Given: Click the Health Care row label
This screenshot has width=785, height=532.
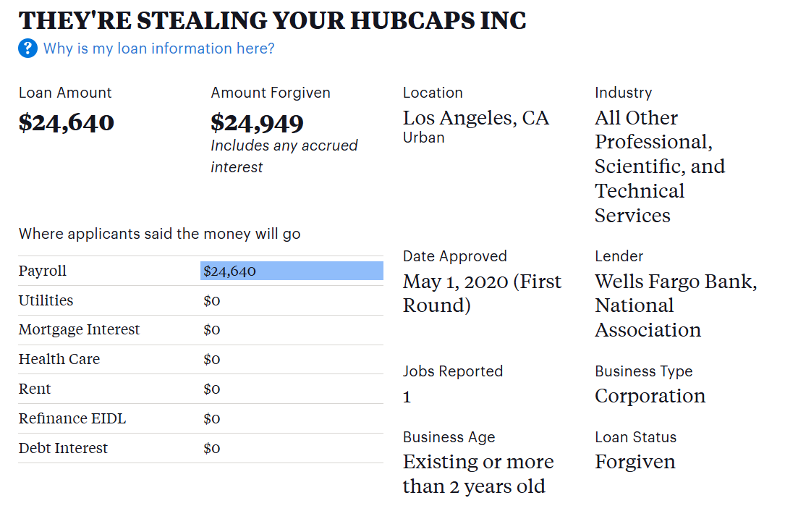Looking at the screenshot, I should click(59, 360).
